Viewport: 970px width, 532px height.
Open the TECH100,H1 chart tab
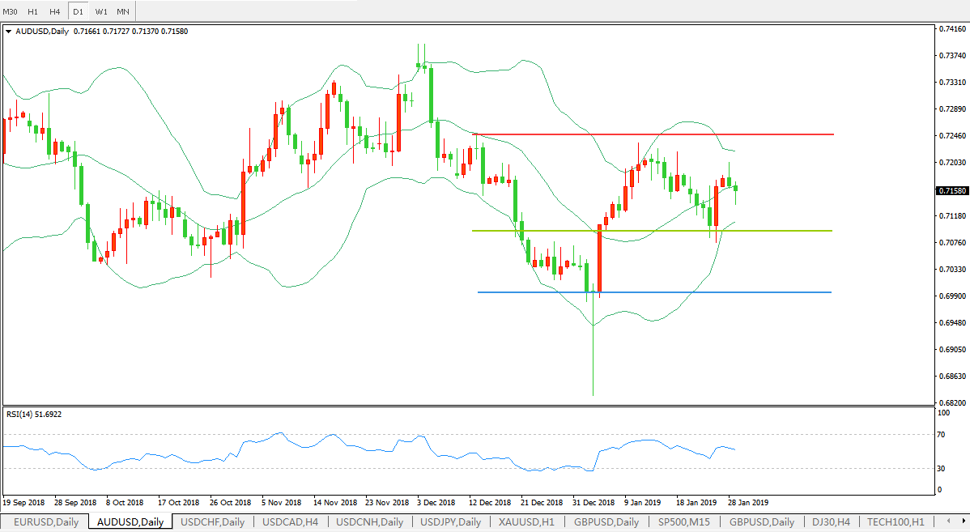(x=896, y=521)
